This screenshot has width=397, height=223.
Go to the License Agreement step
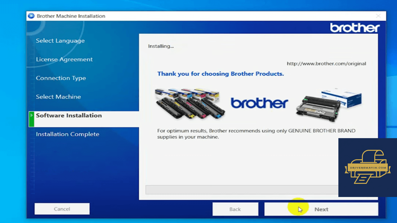tap(64, 59)
